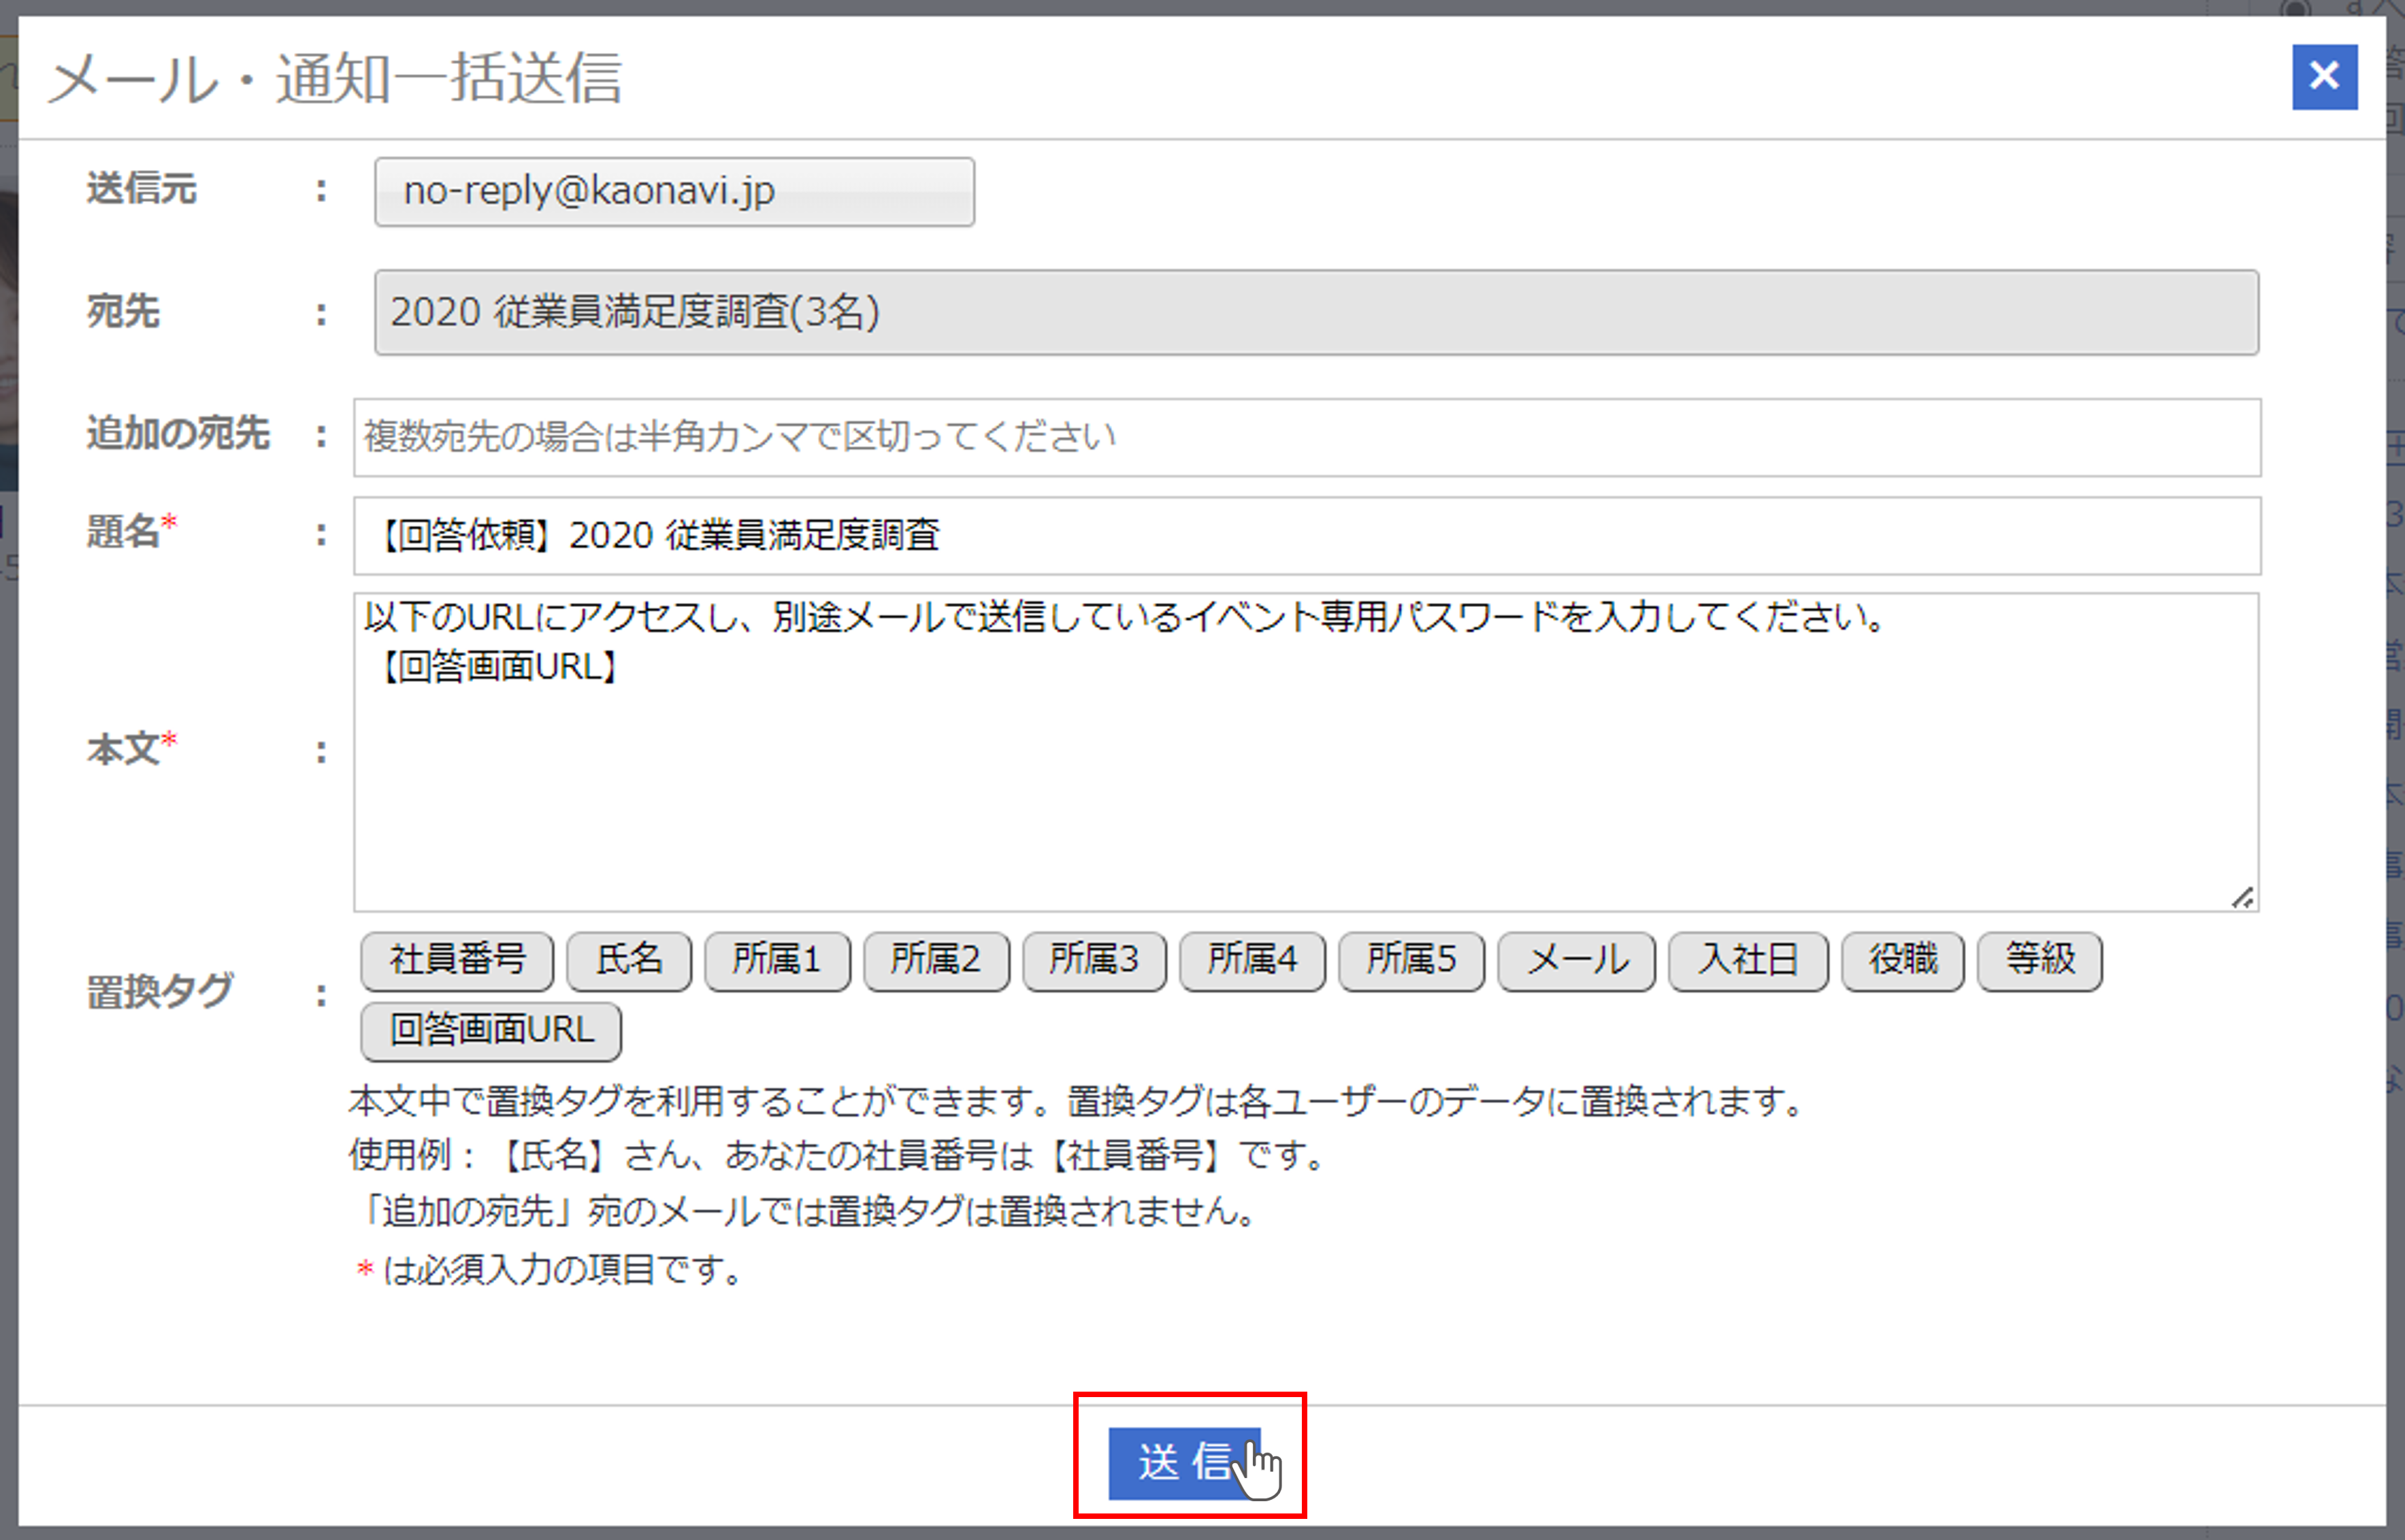Open the 送信元 no-reply@kaonavi.jp selector
This screenshot has width=2405, height=1540.
pyautogui.click(x=674, y=191)
